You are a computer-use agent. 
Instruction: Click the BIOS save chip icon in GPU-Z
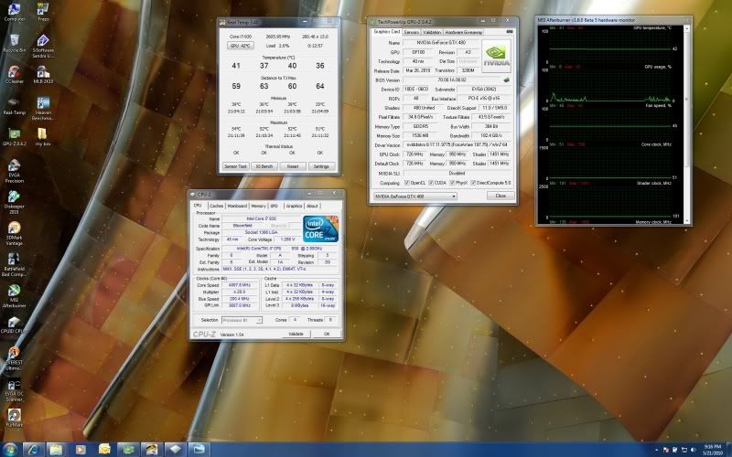507,80
